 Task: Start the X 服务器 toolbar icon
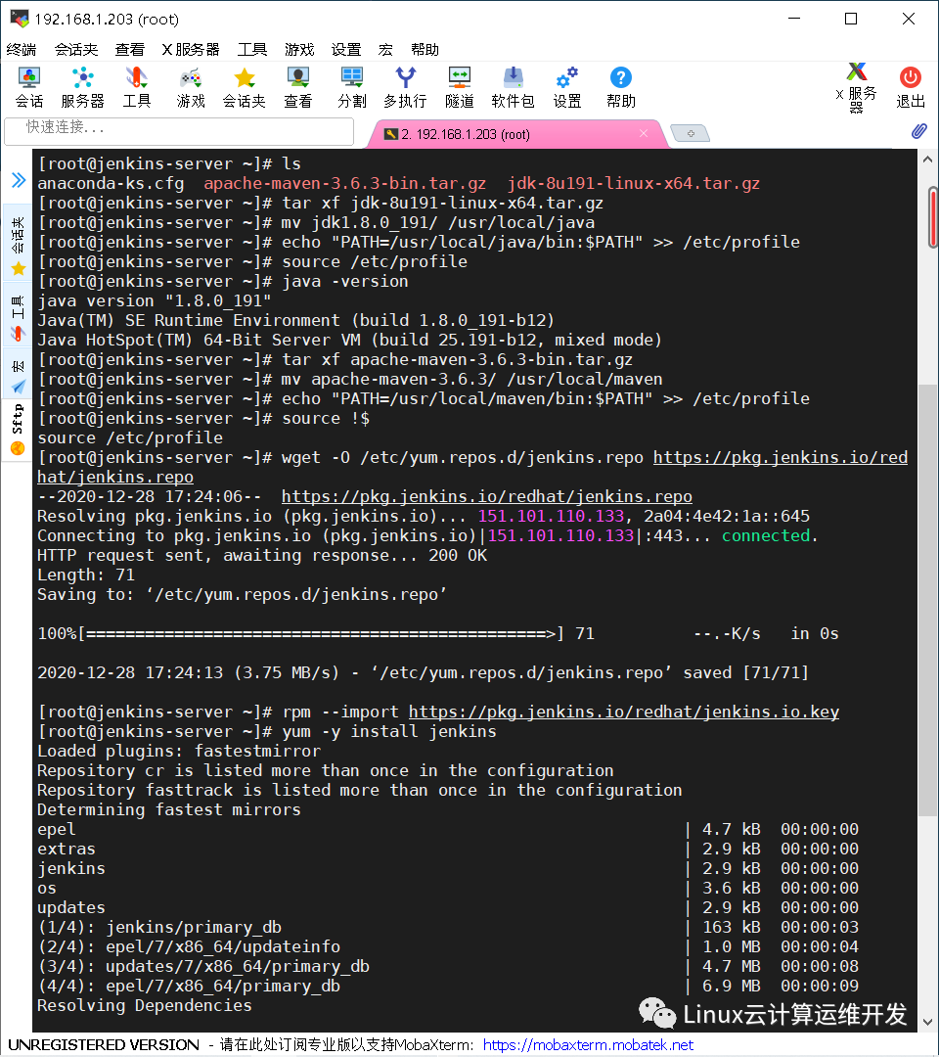coord(856,88)
